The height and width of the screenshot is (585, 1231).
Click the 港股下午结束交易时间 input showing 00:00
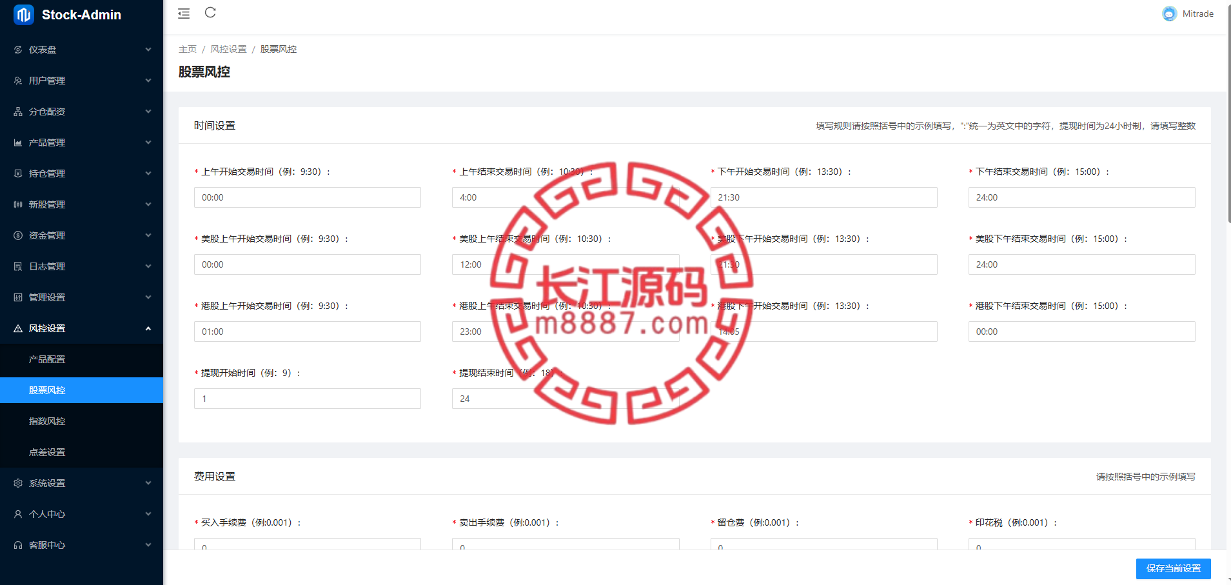tap(1081, 332)
